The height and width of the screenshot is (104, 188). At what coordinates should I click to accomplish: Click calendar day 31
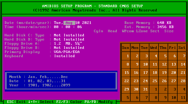click(x=145, y=89)
